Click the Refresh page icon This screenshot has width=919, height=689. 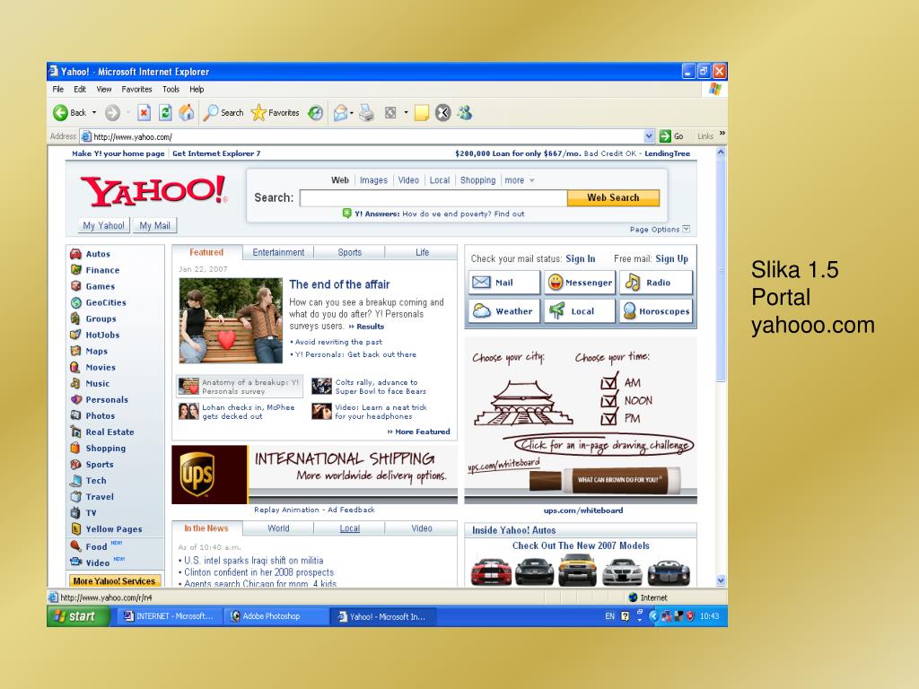tap(165, 112)
